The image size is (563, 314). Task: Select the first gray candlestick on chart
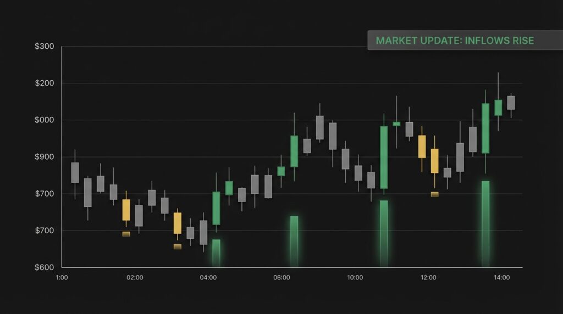pyautogui.click(x=75, y=172)
